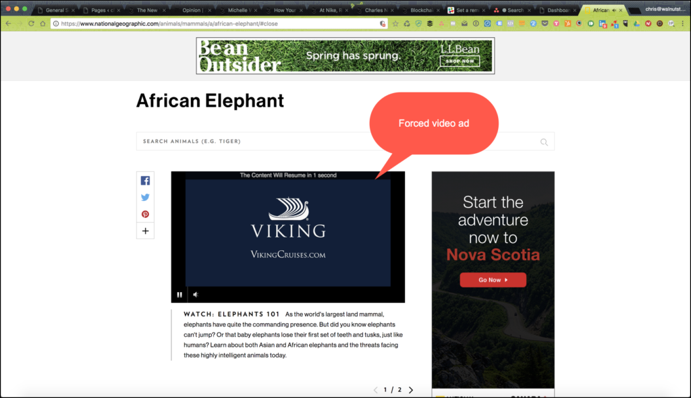The image size is (691, 398).
Task: Switch to the Search tab
Action: [x=512, y=10]
